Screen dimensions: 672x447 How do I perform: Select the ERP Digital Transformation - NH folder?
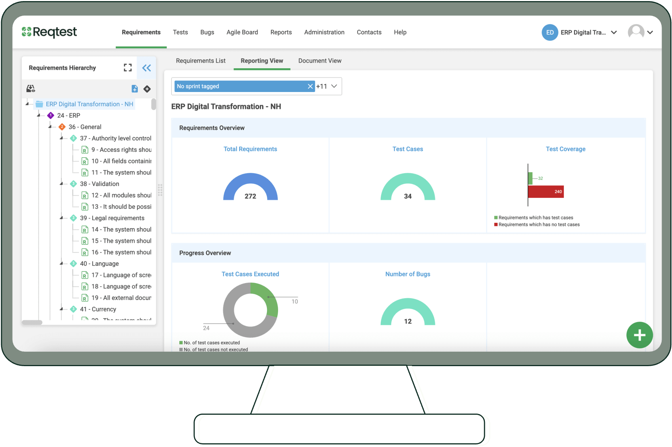point(89,104)
